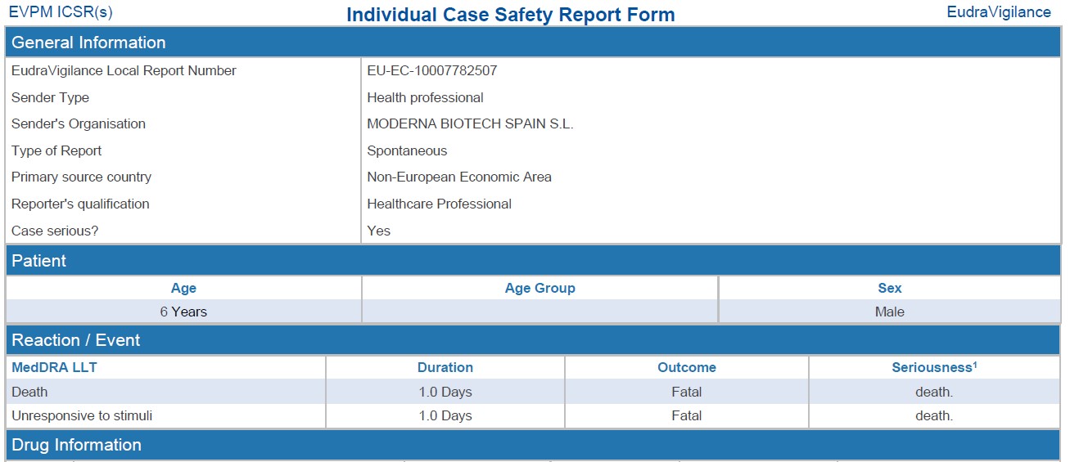
Task: Click the 'Reporter's qualification' label
Action: tap(80, 204)
